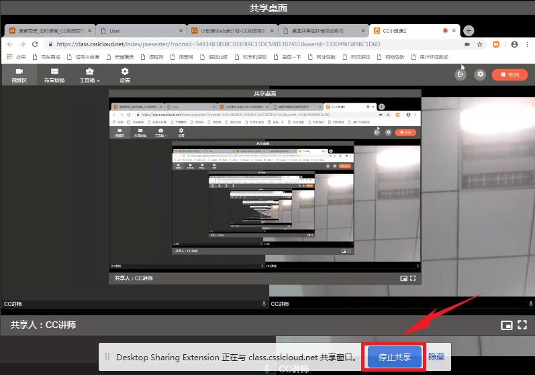Open 布局切换 layout switch
The image size is (535, 375).
coord(54,75)
